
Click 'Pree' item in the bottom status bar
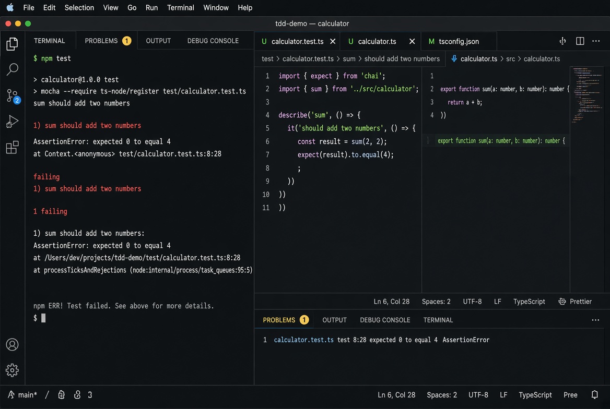(570, 394)
